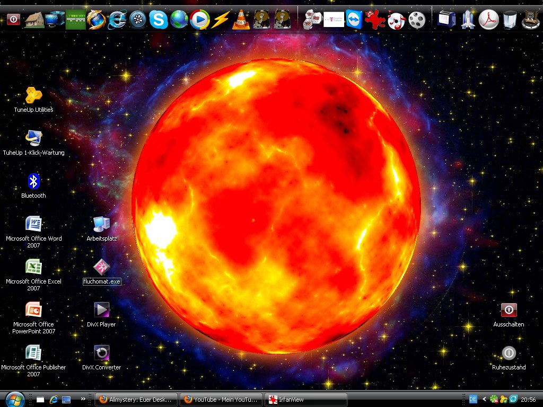Image resolution: width=543 pixels, height=407 pixels.
Task: Open Arbeitsplatz desktop icon
Action: pyautogui.click(x=101, y=224)
